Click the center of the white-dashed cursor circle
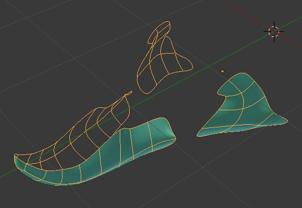Screen dimensions: 302x208 point(274,32)
